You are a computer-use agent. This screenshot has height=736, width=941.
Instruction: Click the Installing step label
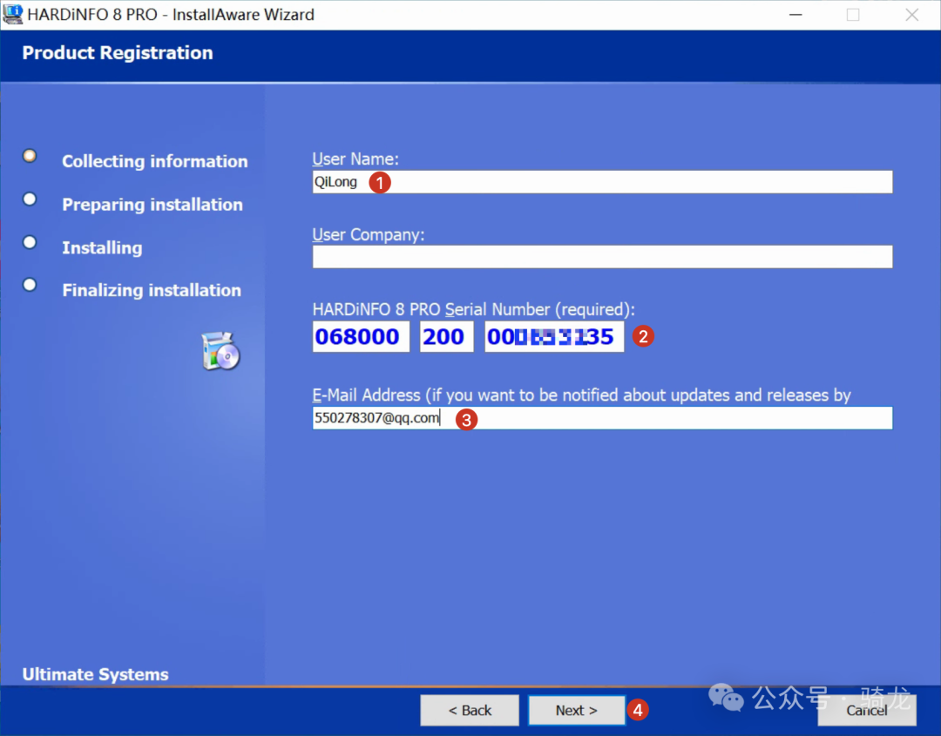[102, 247]
